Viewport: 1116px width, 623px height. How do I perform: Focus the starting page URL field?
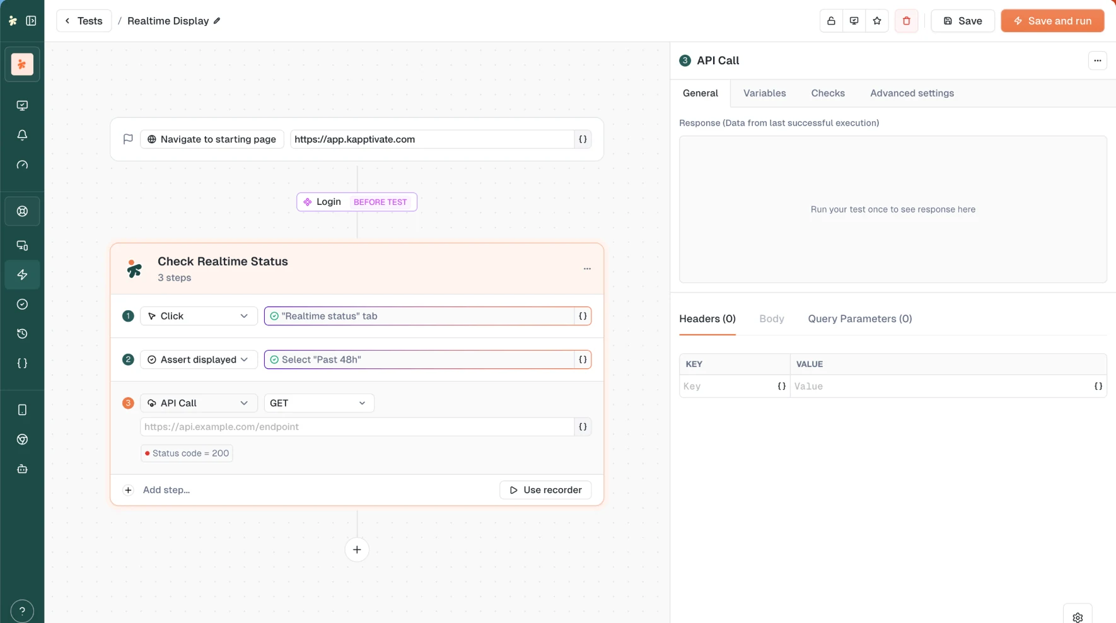pos(432,139)
